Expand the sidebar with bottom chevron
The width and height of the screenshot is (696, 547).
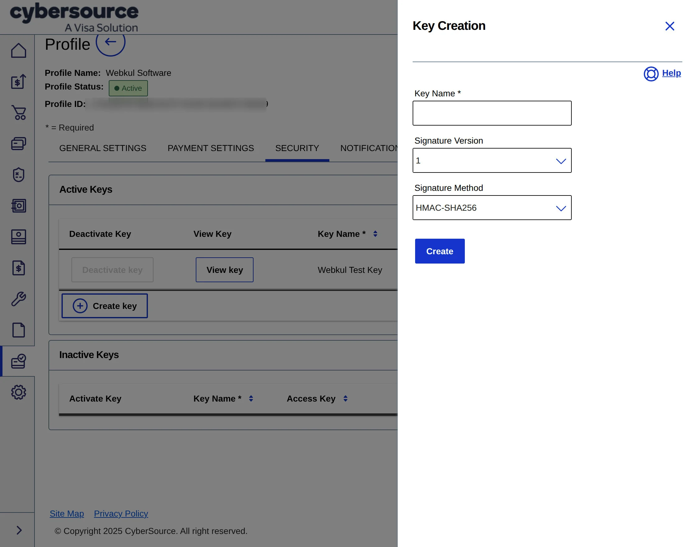(x=19, y=530)
